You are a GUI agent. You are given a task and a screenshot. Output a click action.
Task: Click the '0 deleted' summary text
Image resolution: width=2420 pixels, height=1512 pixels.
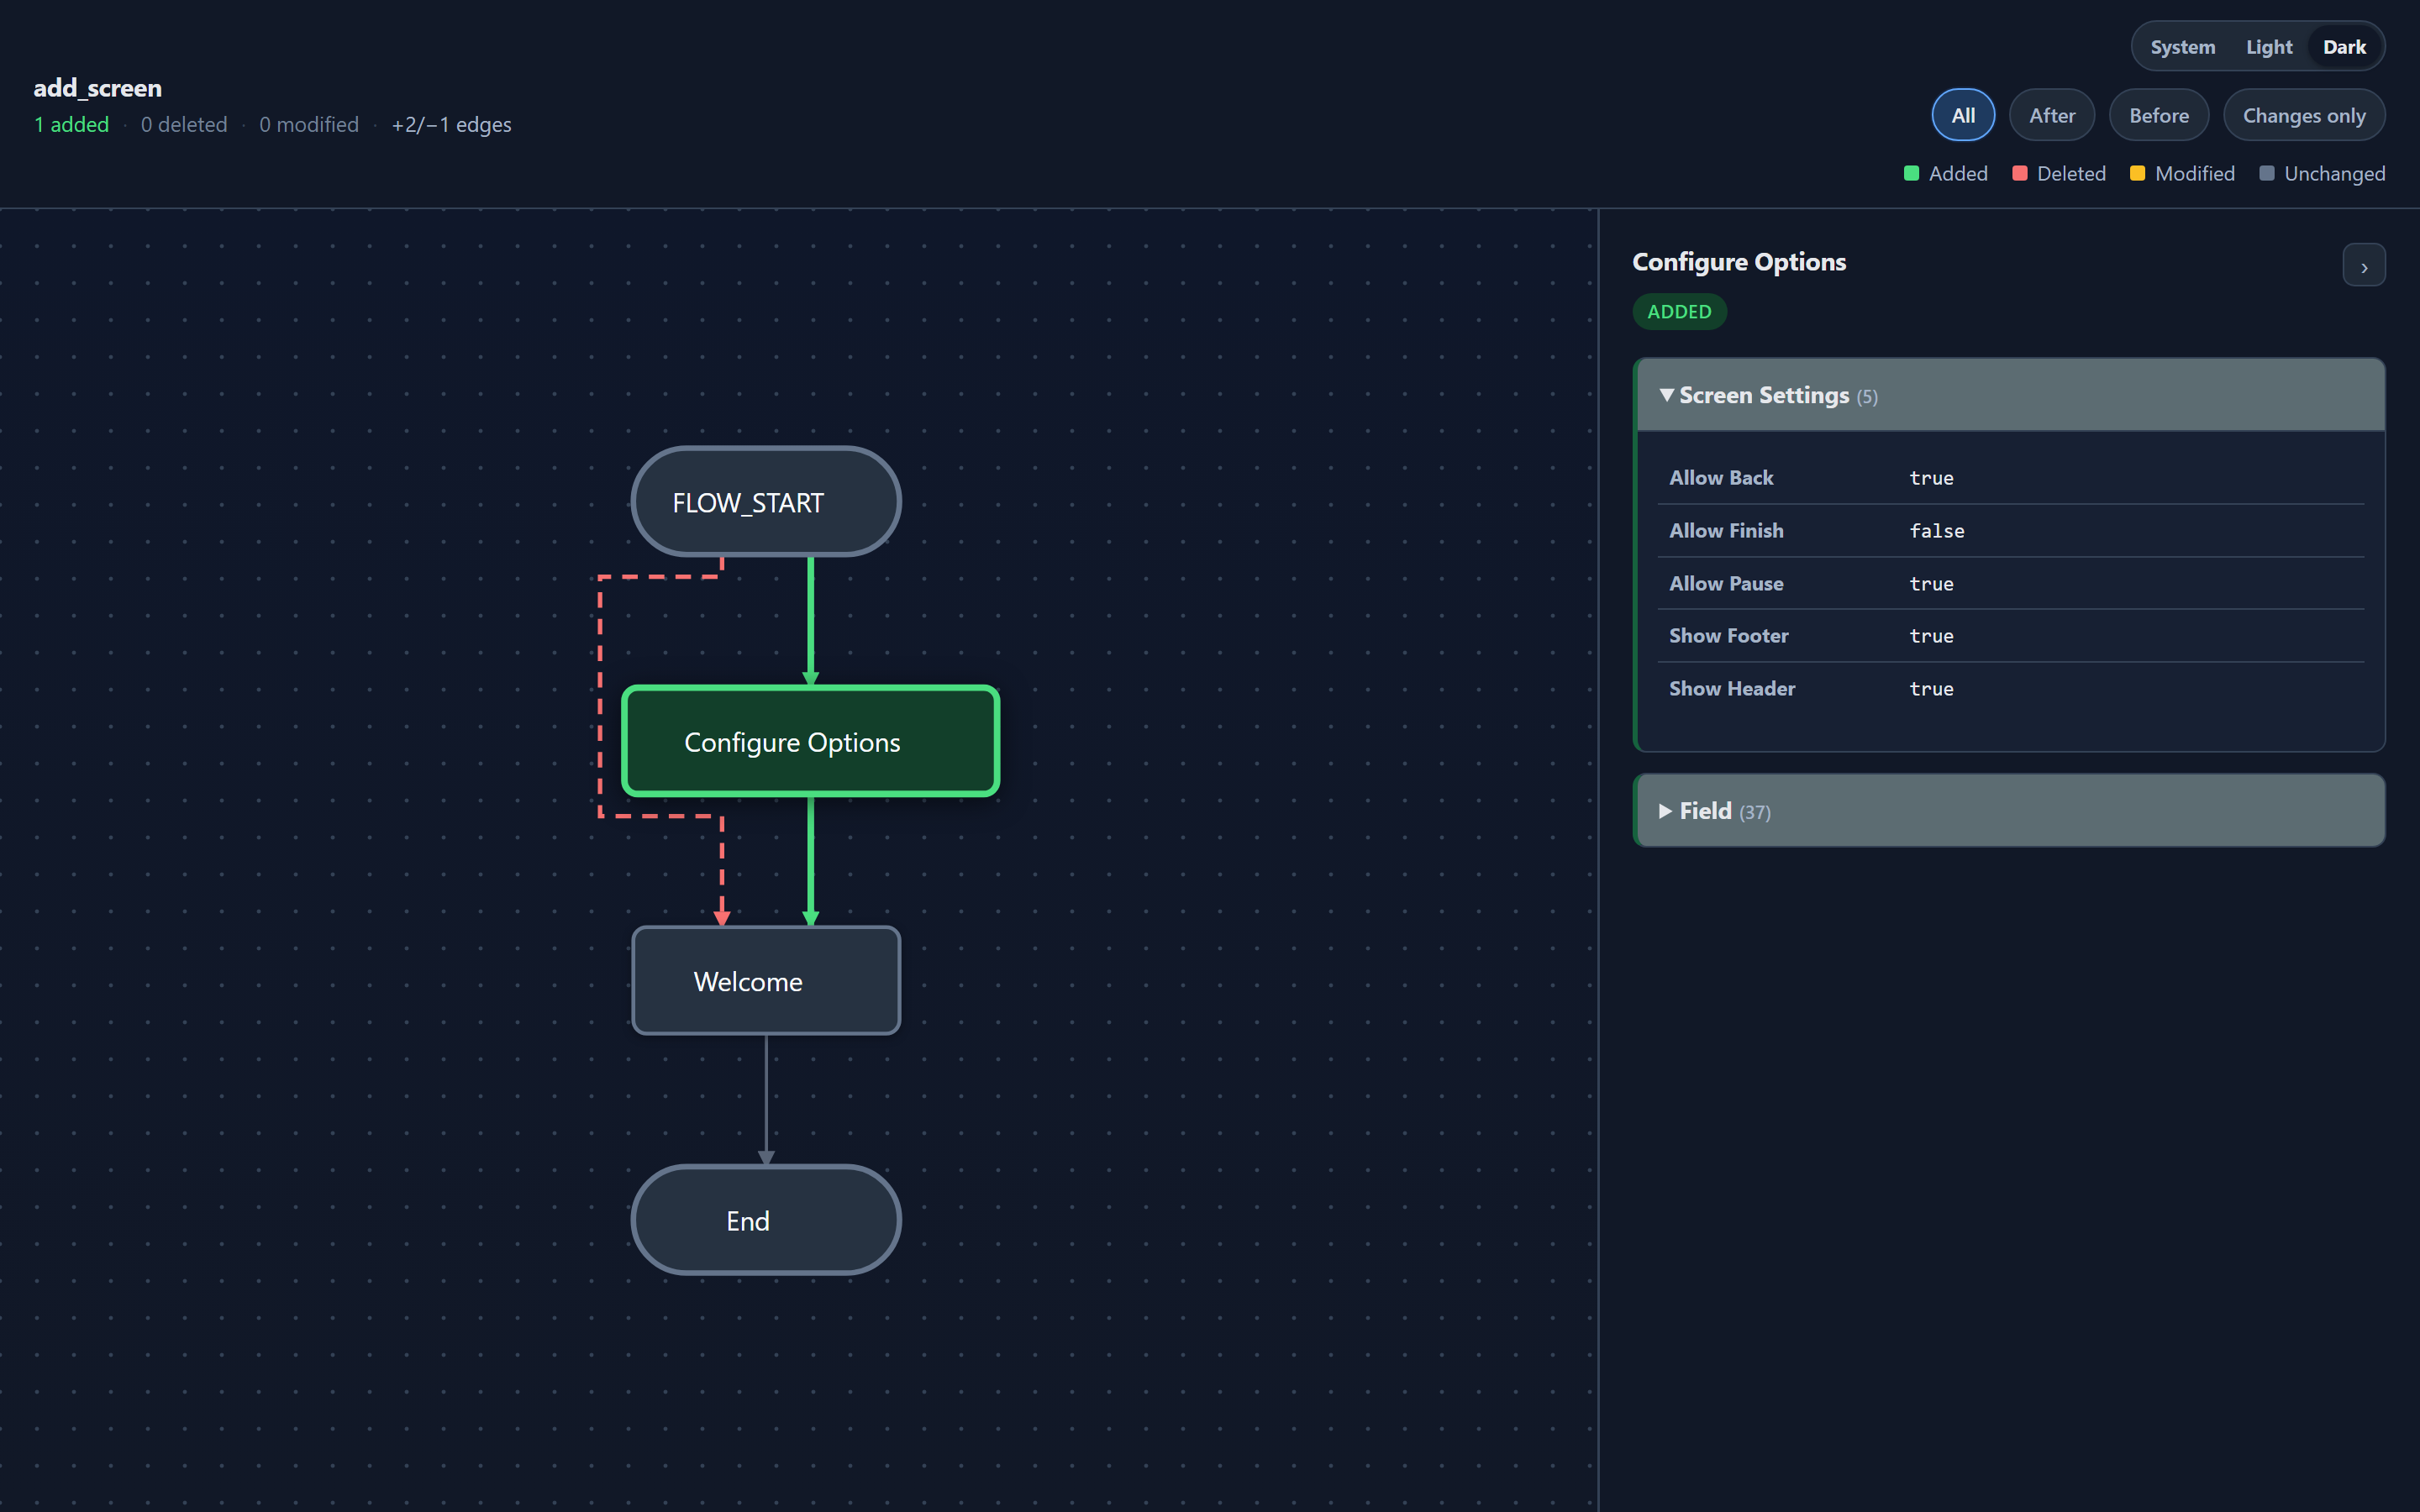click(x=184, y=125)
